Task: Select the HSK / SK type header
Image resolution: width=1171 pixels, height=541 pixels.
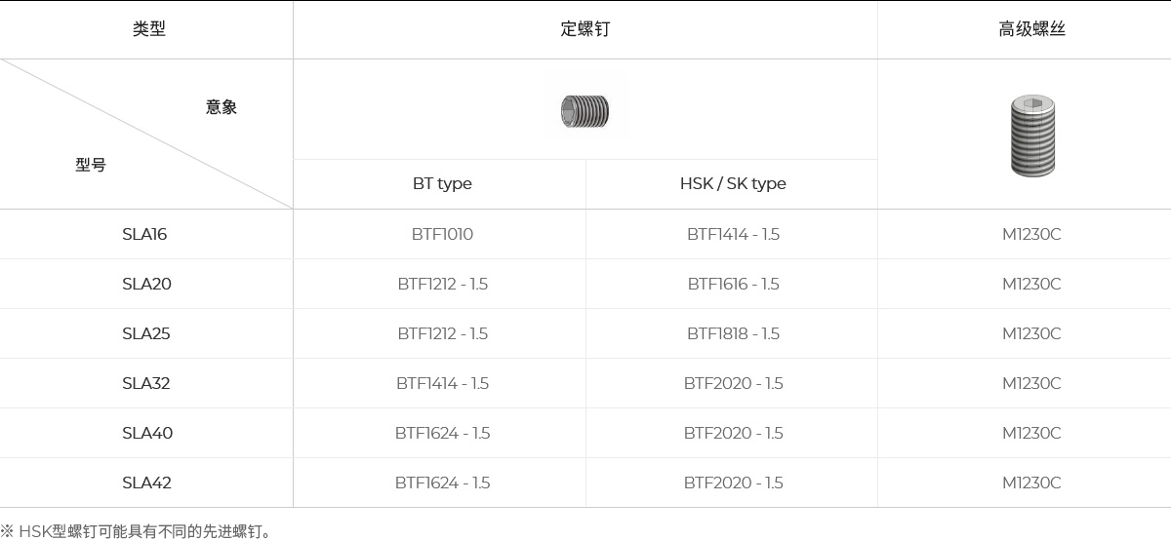Action: pyautogui.click(x=733, y=183)
